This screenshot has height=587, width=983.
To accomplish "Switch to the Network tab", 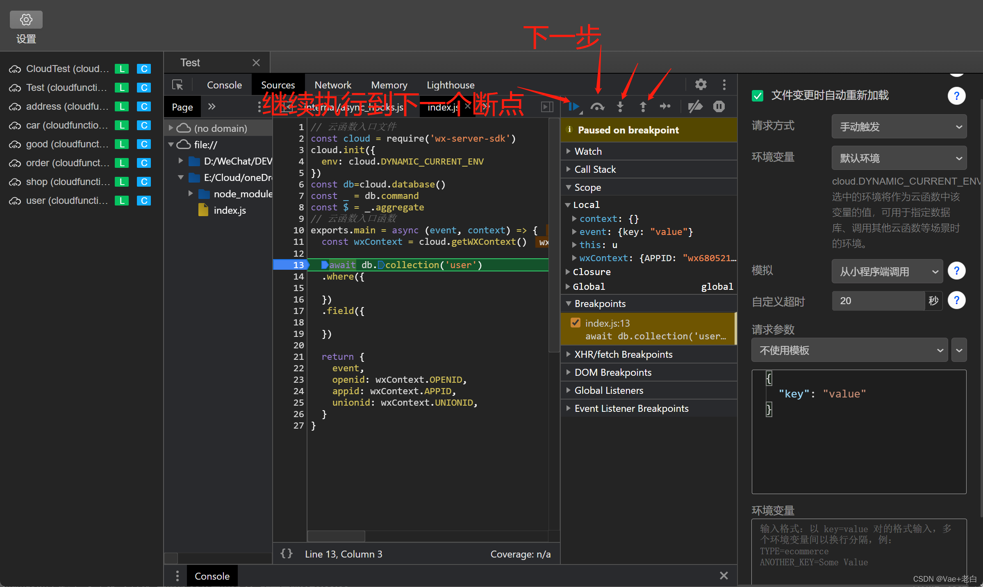I will (332, 85).
